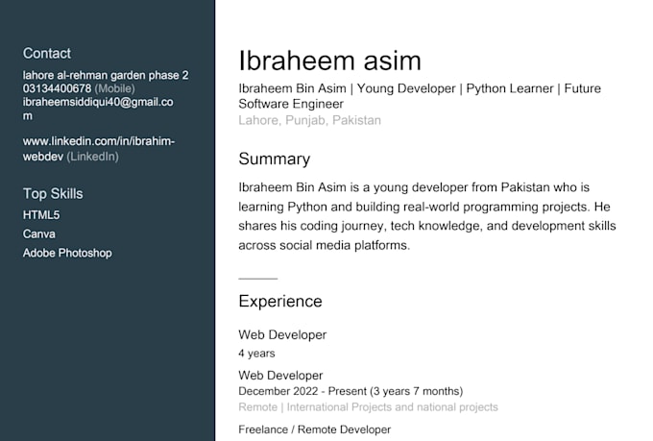Screen dimensions: 653x441
Task: Click the '4 years' duration text
Action: pyautogui.click(x=256, y=354)
